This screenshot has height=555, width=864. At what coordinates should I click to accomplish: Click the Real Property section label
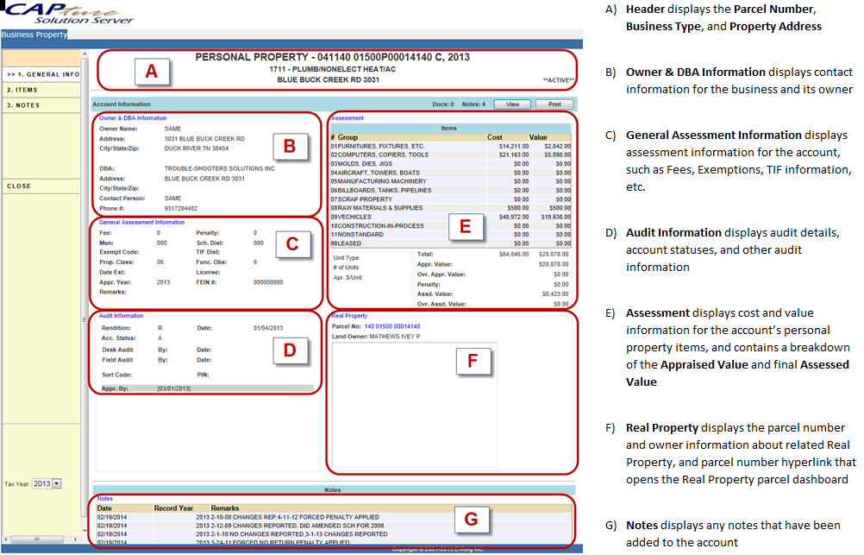pos(349,316)
